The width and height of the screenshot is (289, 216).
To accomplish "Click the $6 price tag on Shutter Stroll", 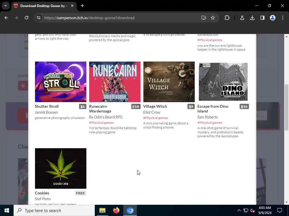I will point(83,107).
